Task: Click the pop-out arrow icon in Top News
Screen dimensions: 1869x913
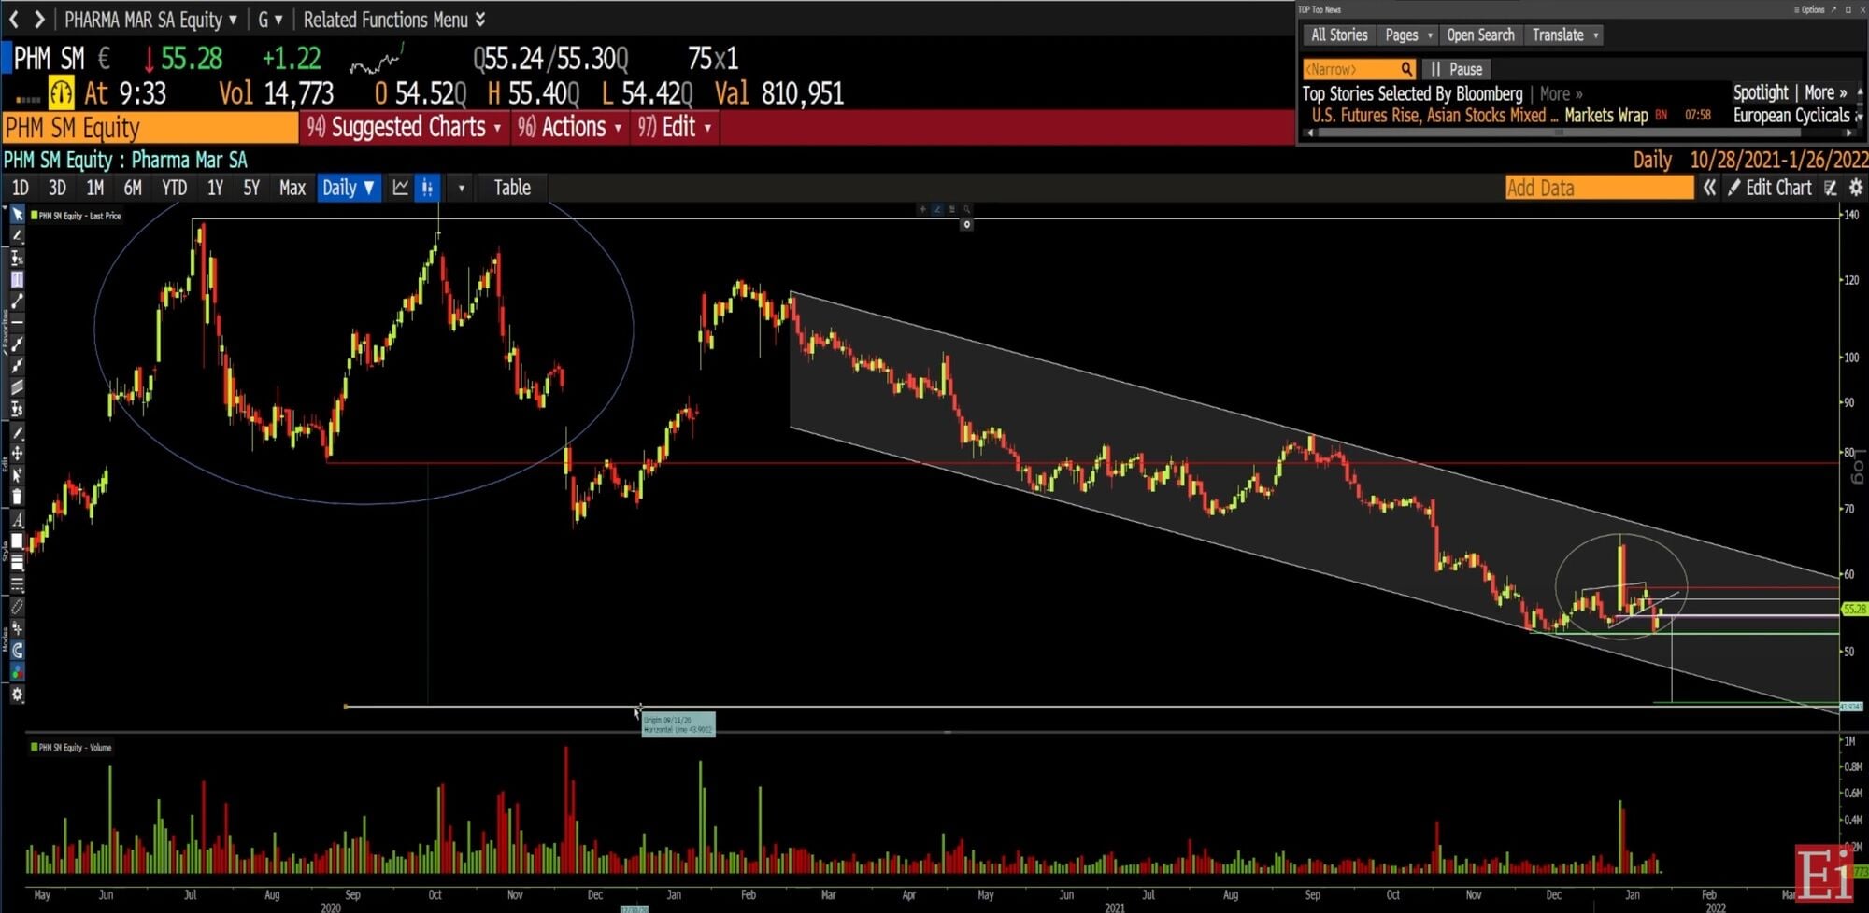Action: [1833, 9]
